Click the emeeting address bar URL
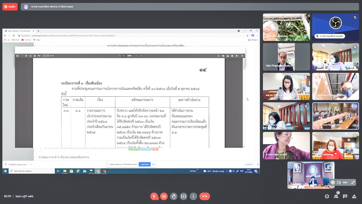The image size is (362, 204). point(74,36)
